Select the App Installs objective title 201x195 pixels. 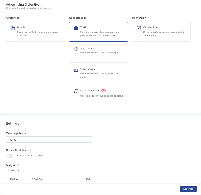[x=87, y=49]
